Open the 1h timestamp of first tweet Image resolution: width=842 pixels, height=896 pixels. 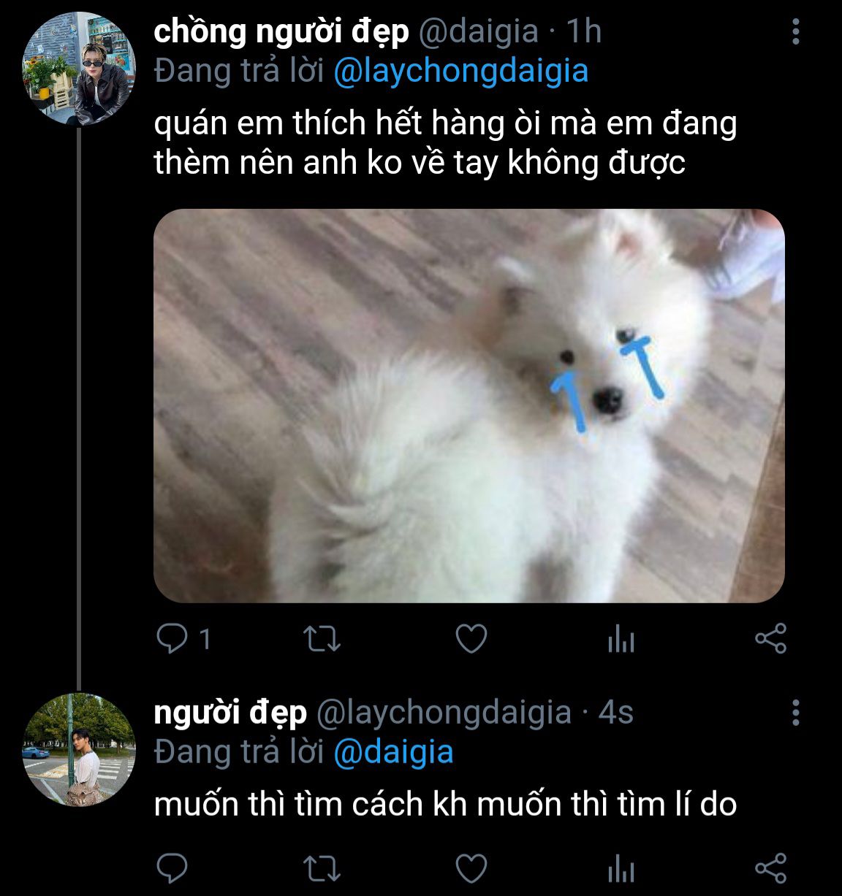584,32
